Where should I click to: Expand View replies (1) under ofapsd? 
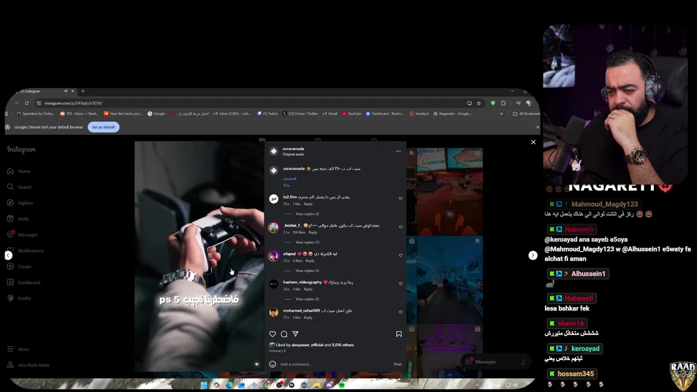pyautogui.click(x=307, y=271)
